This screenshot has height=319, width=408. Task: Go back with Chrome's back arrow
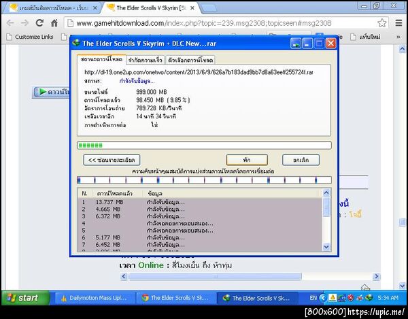click(10, 23)
